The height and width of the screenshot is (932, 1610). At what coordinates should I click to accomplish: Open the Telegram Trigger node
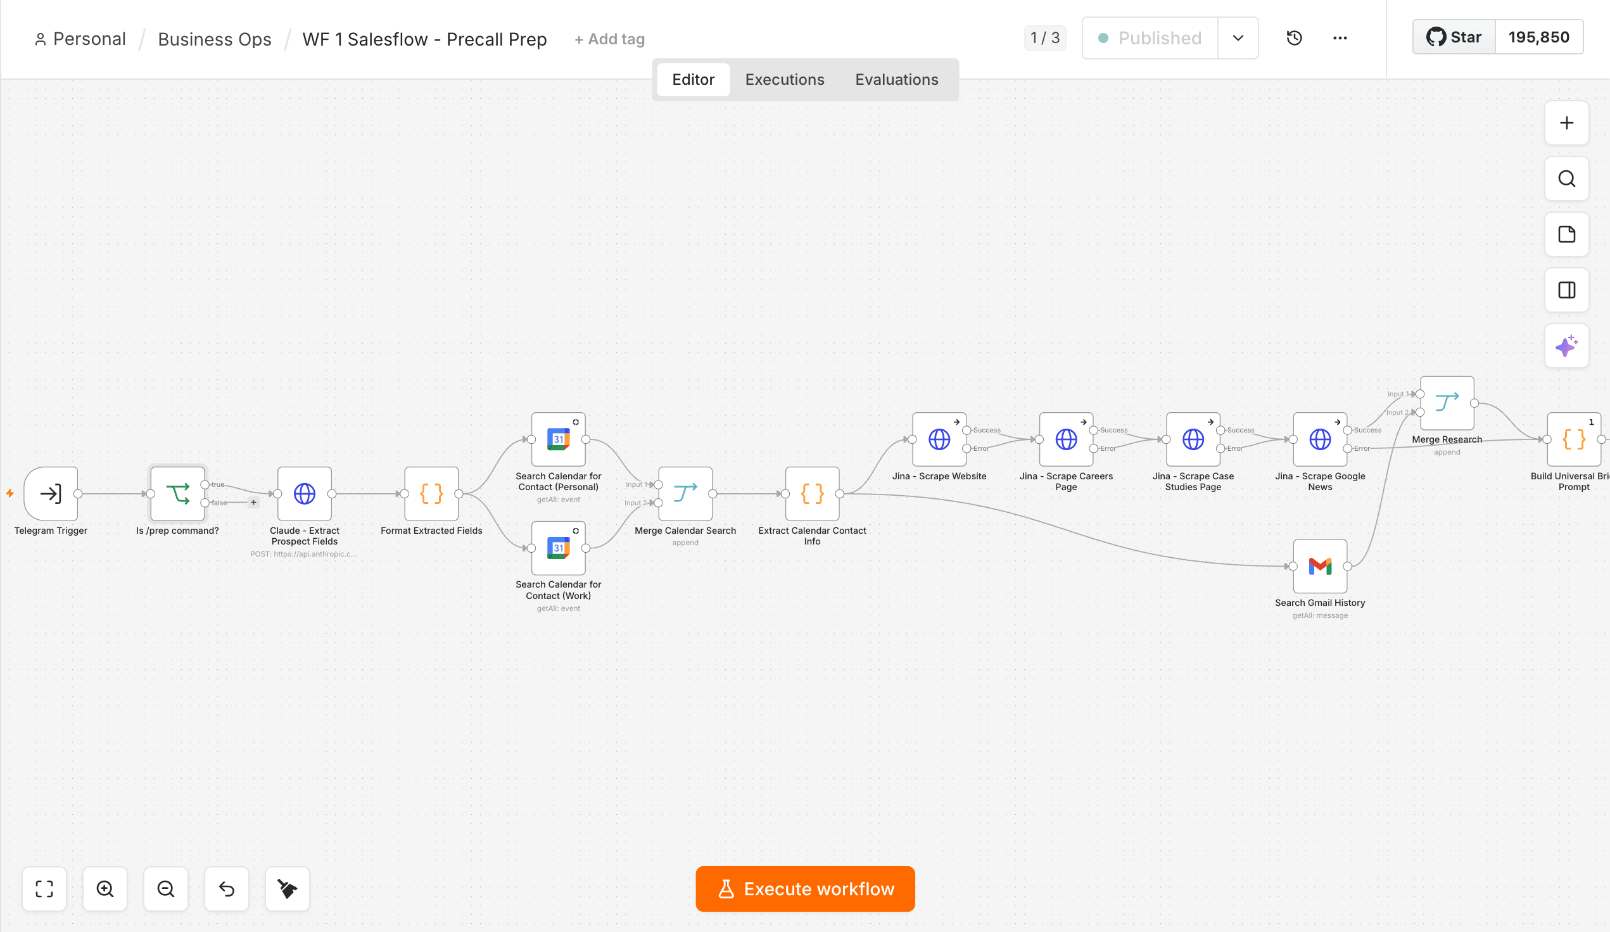tap(51, 493)
